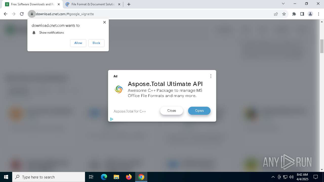Close the Free Software Downloads tab
Image resolution: width=324 pixels, height=182 pixels.
[x=59, y=4]
